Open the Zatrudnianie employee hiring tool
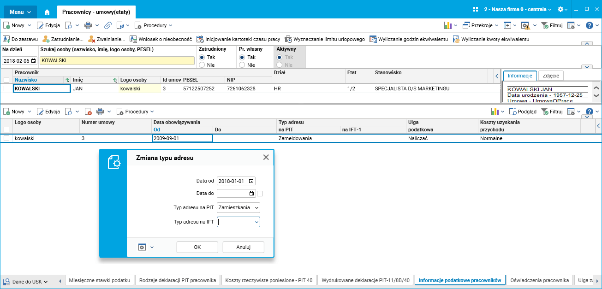The width and height of the screenshot is (602, 289). [x=63, y=39]
